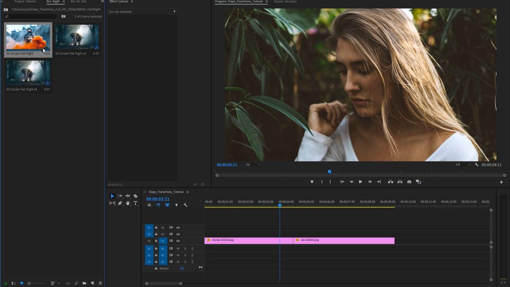The height and width of the screenshot is (287, 510).
Task: Switch to the Project: Tutorial tab
Action: tap(25, 2)
